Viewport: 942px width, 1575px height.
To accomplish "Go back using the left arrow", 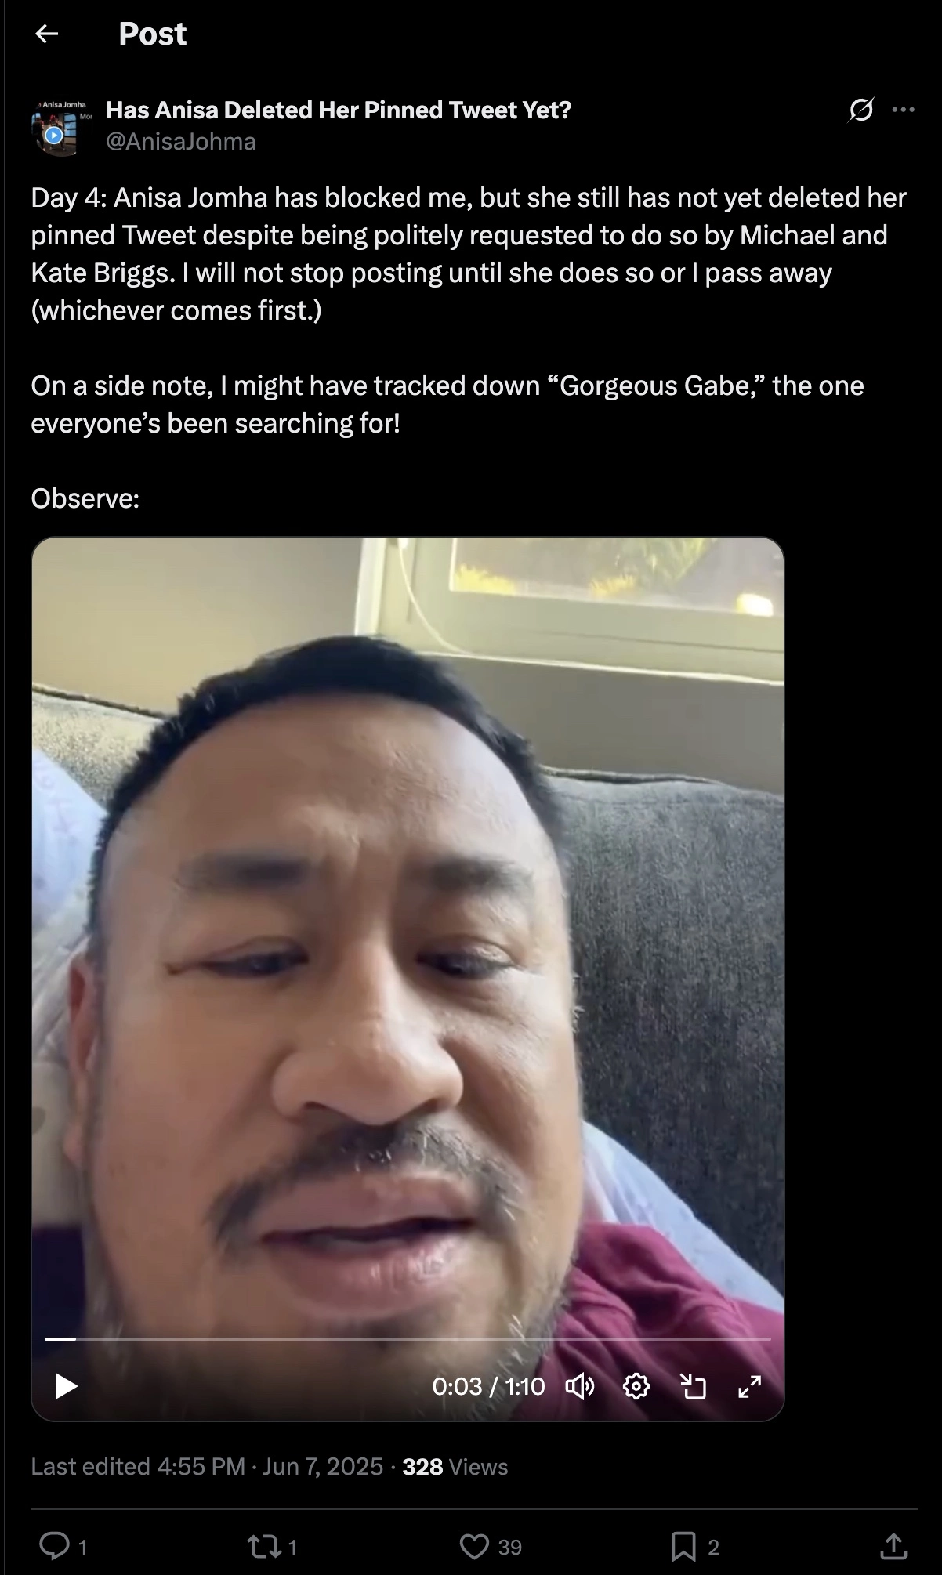I will tap(47, 34).
